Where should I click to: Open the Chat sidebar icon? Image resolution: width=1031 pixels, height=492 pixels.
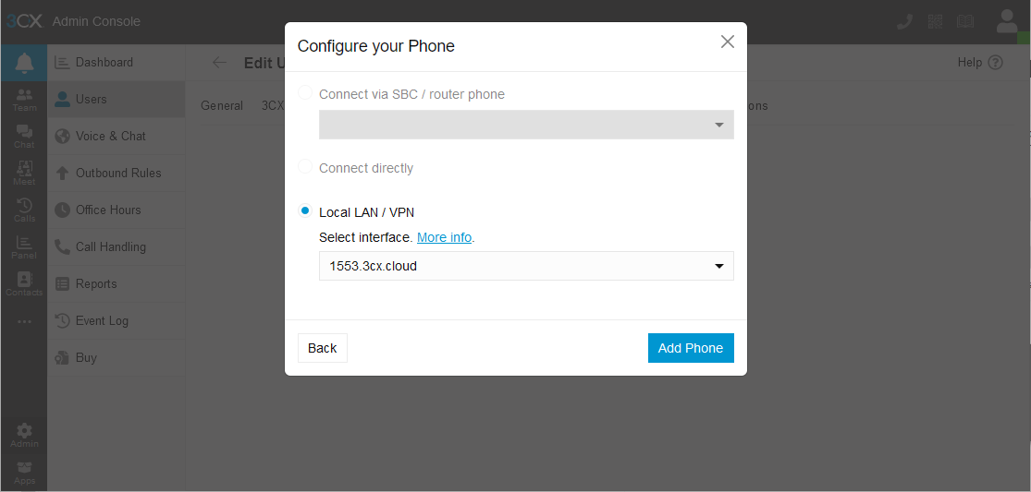coord(24,137)
